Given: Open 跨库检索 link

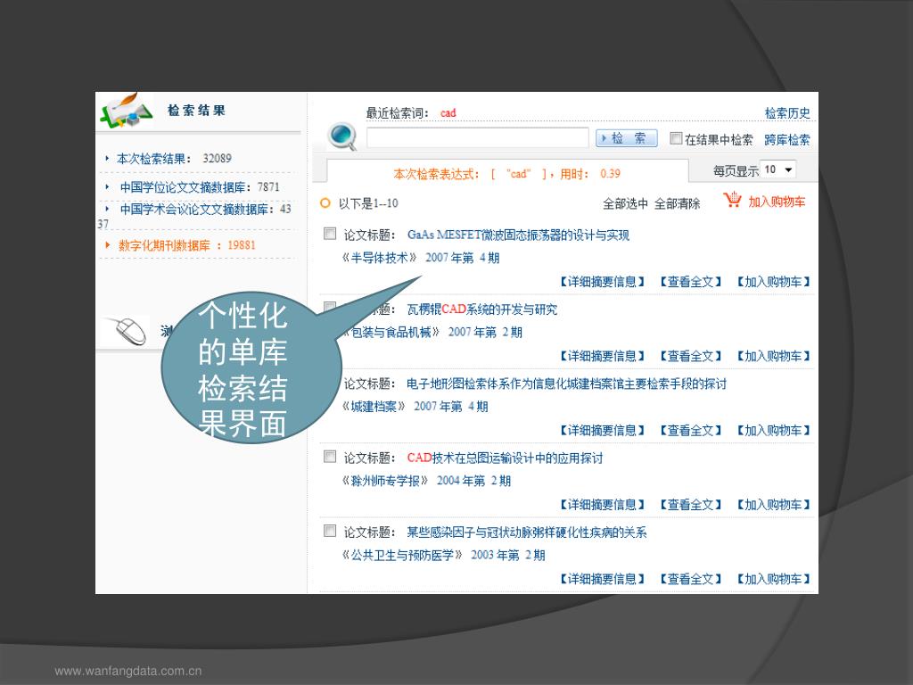Looking at the screenshot, I should tap(787, 140).
